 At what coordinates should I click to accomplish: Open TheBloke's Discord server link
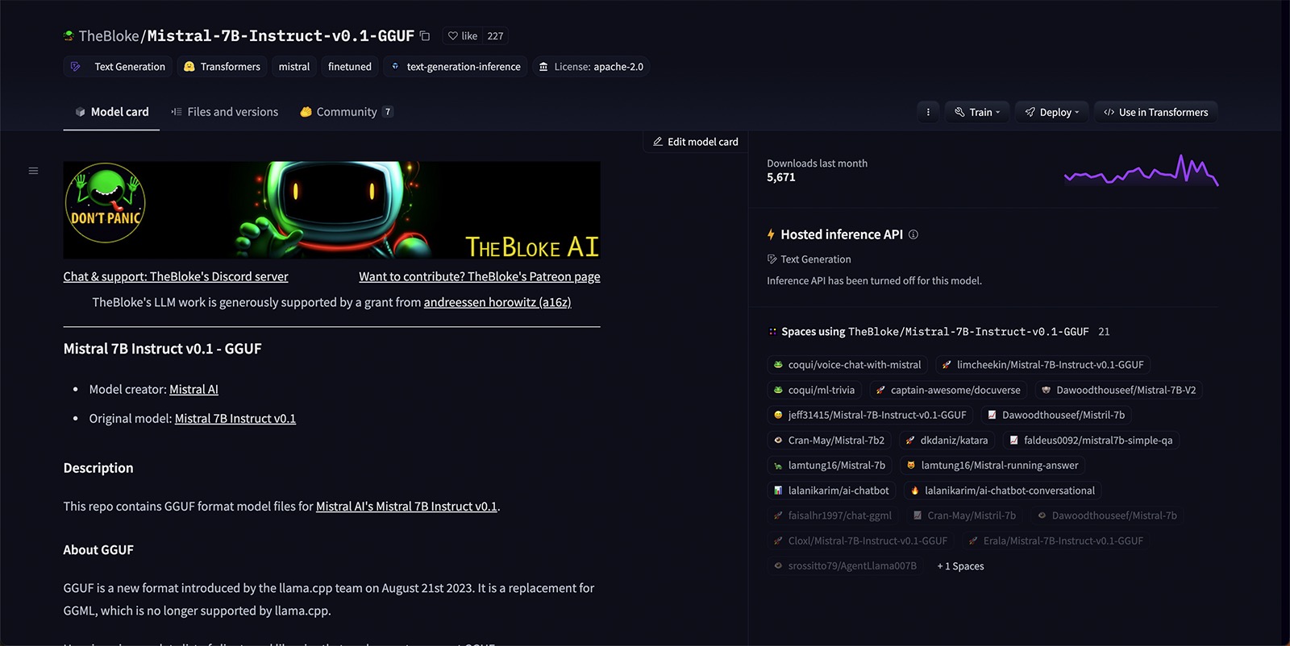[x=176, y=276]
